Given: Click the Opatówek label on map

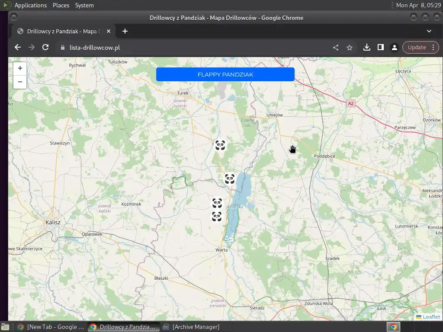Looking at the screenshot, I should coord(92,234).
